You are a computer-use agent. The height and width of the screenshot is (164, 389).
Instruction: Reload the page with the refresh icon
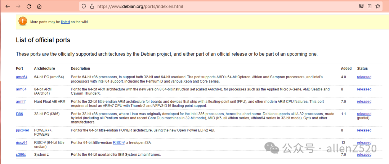click(x=29, y=6)
